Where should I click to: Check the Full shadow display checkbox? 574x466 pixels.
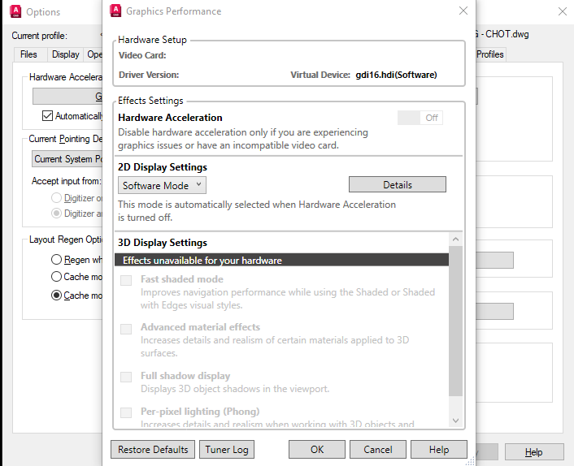pyautogui.click(x=126, y=377)
